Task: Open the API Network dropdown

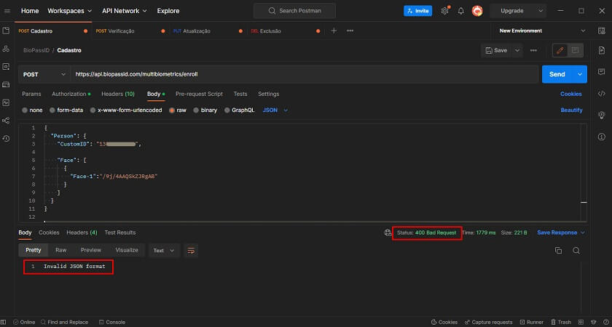Action: coord(125,11)
